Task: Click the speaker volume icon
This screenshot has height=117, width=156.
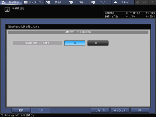Action: (x=145, y=2)
